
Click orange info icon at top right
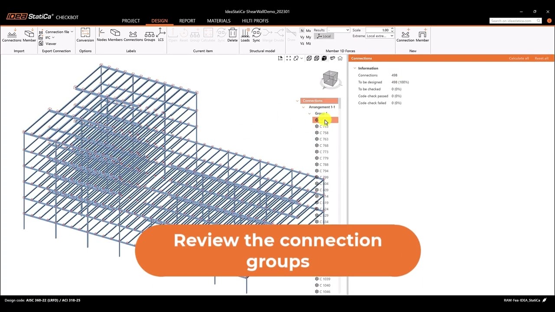point(549,21)
